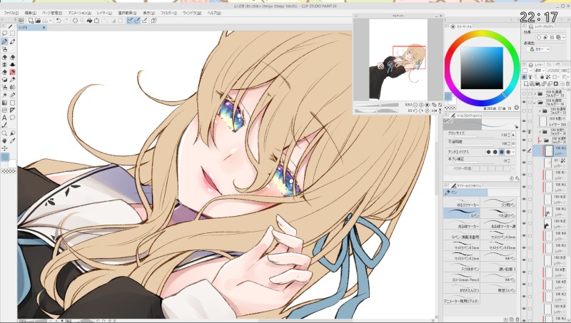Click the blue main color swatch
571x323 pixels.
click(x=5, y=157)
